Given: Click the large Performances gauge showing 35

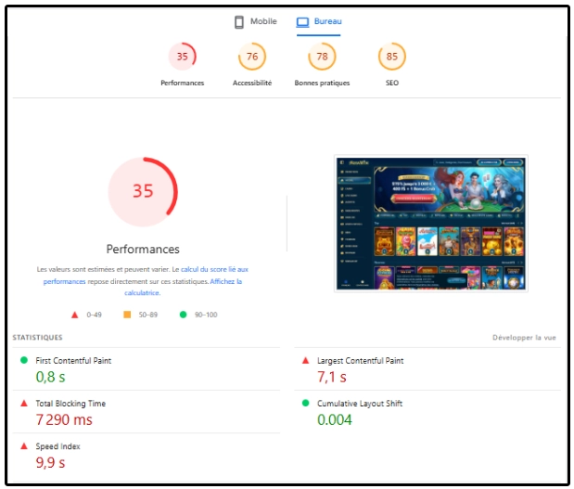Looking at the screenshot, I should point(143,191).
